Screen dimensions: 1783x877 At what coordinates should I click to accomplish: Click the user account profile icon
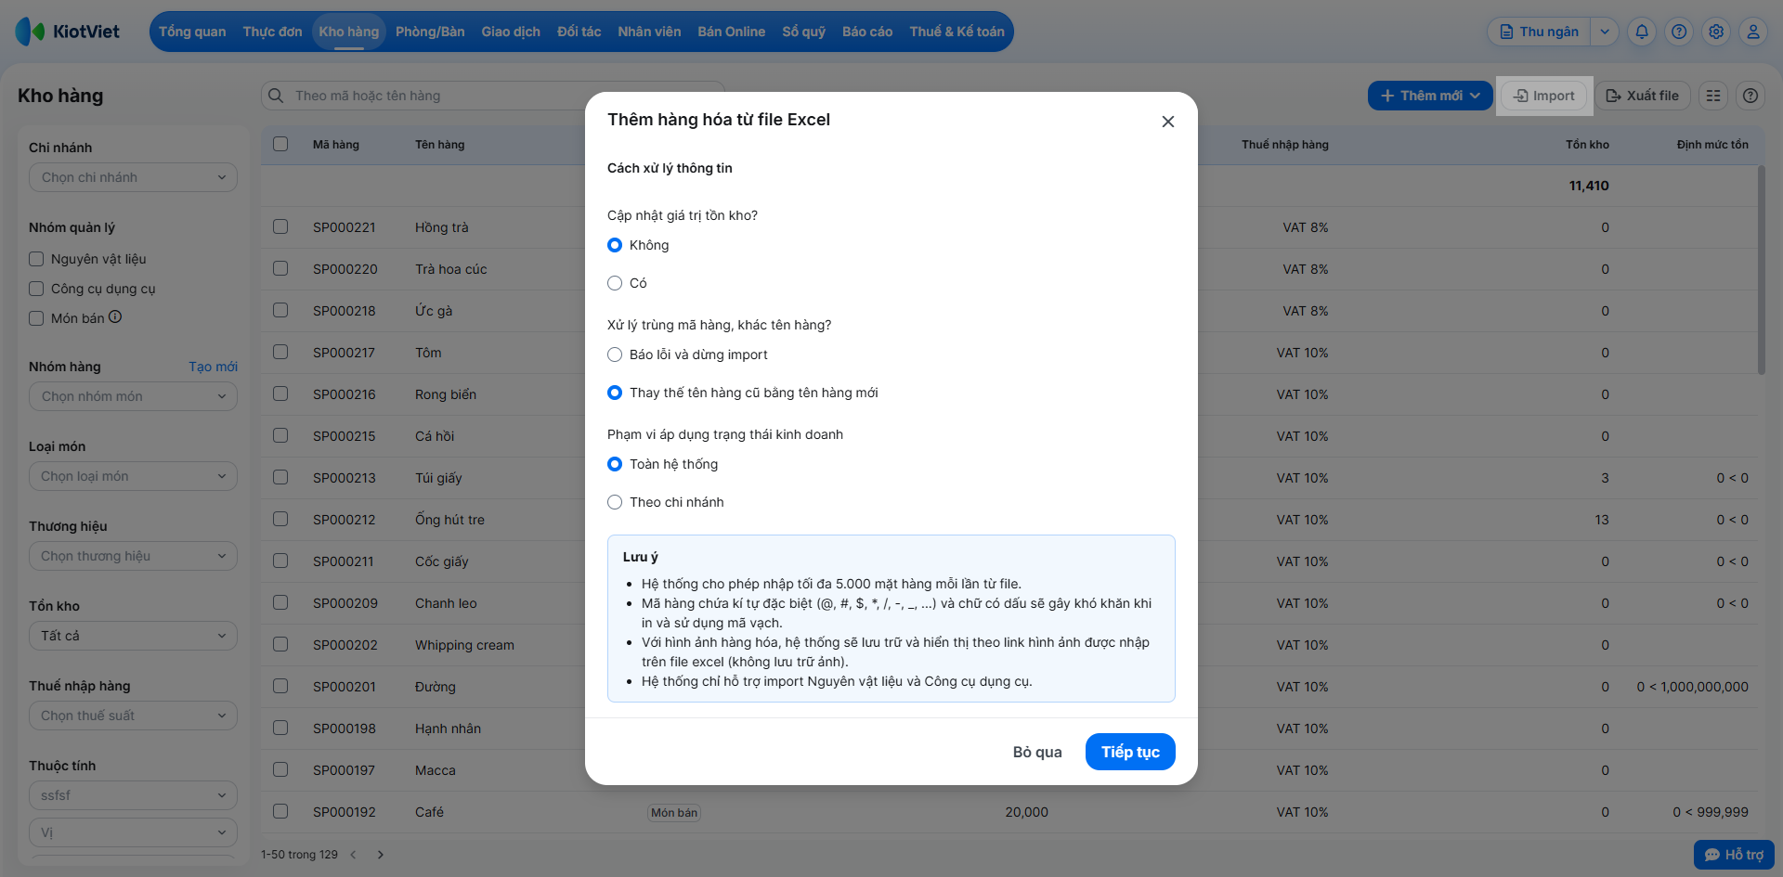1753,32
